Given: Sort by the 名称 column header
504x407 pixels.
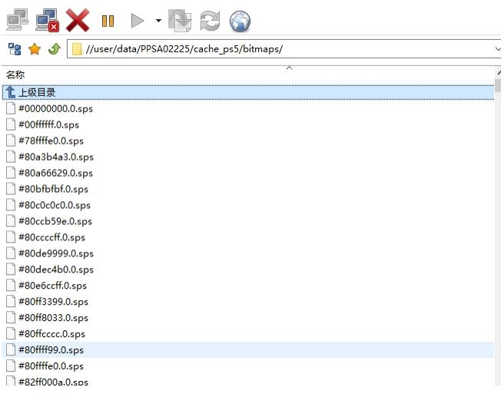Looking at the screenshot, I should coord(15,74).
